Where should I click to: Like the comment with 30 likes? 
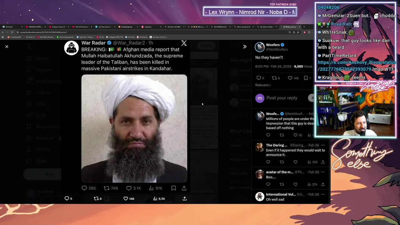click(295, 135)
